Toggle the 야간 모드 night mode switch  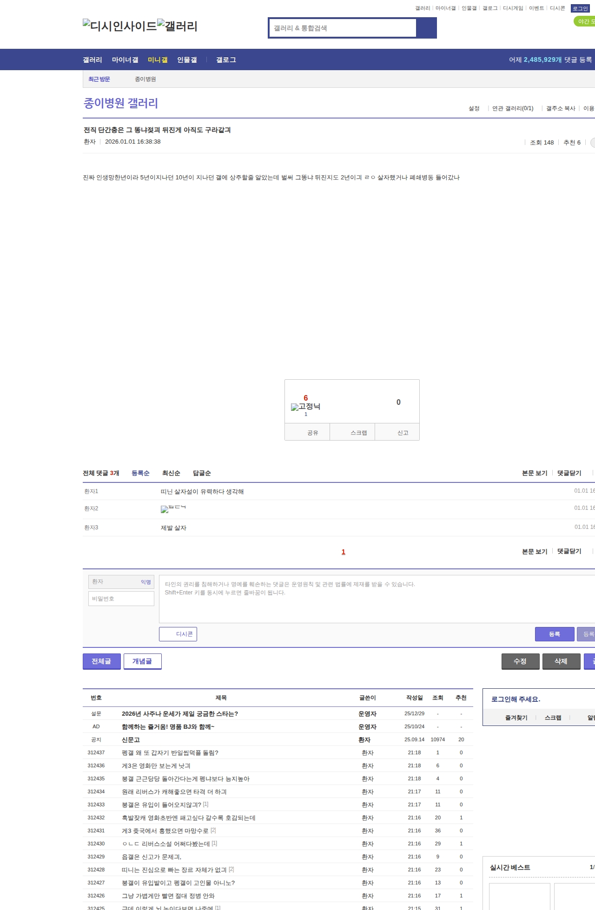point(585,21)
